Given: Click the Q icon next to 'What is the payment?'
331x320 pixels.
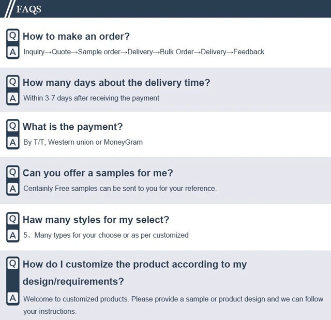Looking at the screenshot, I should click(x=12, y=126).
